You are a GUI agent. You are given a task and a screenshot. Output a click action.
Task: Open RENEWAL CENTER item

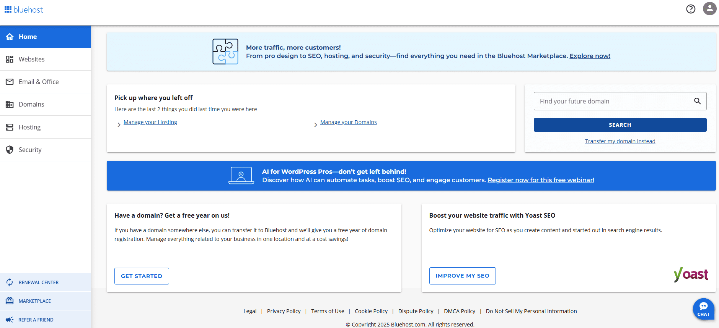coord(46,282)
